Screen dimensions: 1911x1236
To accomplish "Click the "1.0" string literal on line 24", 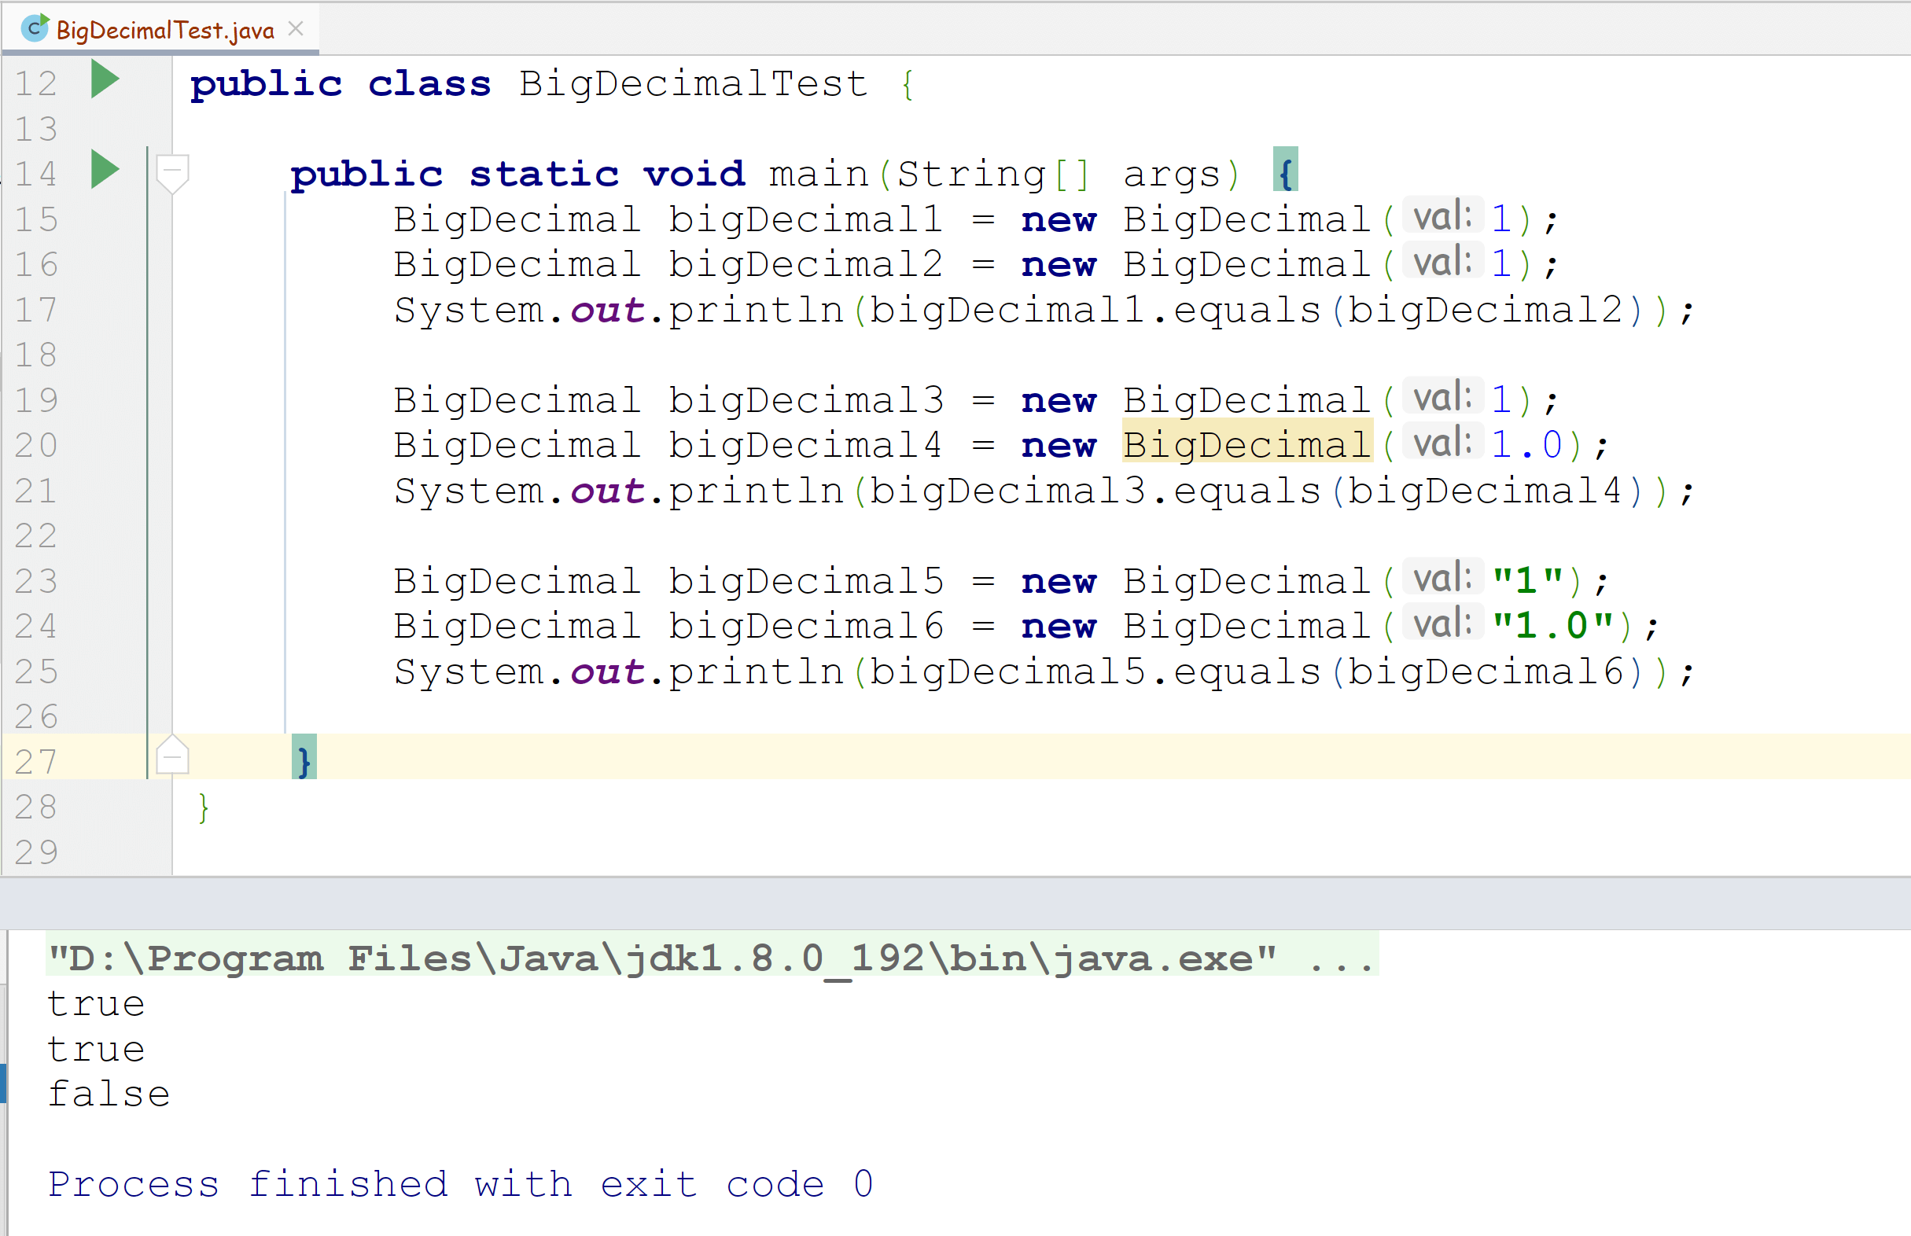I will [x=1553, y=625].
